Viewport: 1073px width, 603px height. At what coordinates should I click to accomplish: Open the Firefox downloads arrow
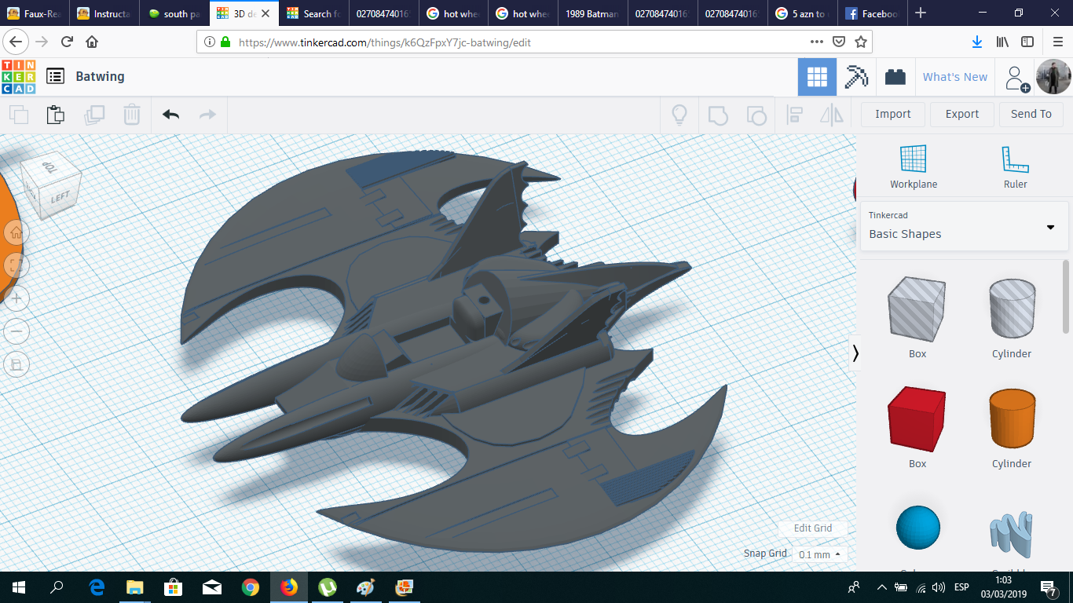pyautogui.click(x=977, y=42)
